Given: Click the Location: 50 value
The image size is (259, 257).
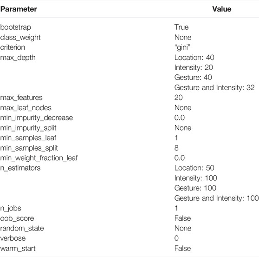Looking at the screenshot, I should click(194, 168).
